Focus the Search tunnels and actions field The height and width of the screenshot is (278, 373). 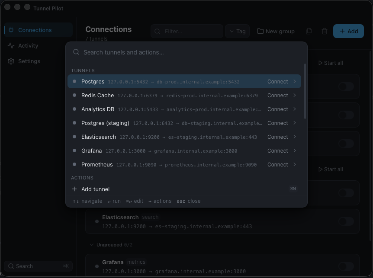click(x=186, y=52)
